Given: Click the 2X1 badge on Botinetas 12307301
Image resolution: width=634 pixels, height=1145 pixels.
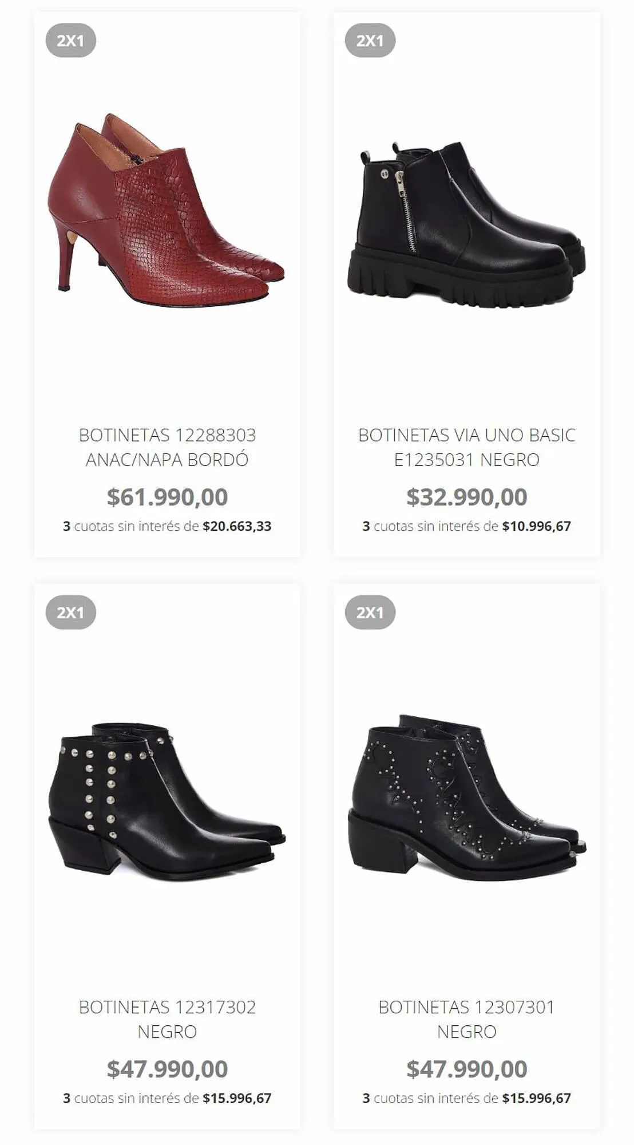Looking at the screenshot, I should (x=370, y=613).
